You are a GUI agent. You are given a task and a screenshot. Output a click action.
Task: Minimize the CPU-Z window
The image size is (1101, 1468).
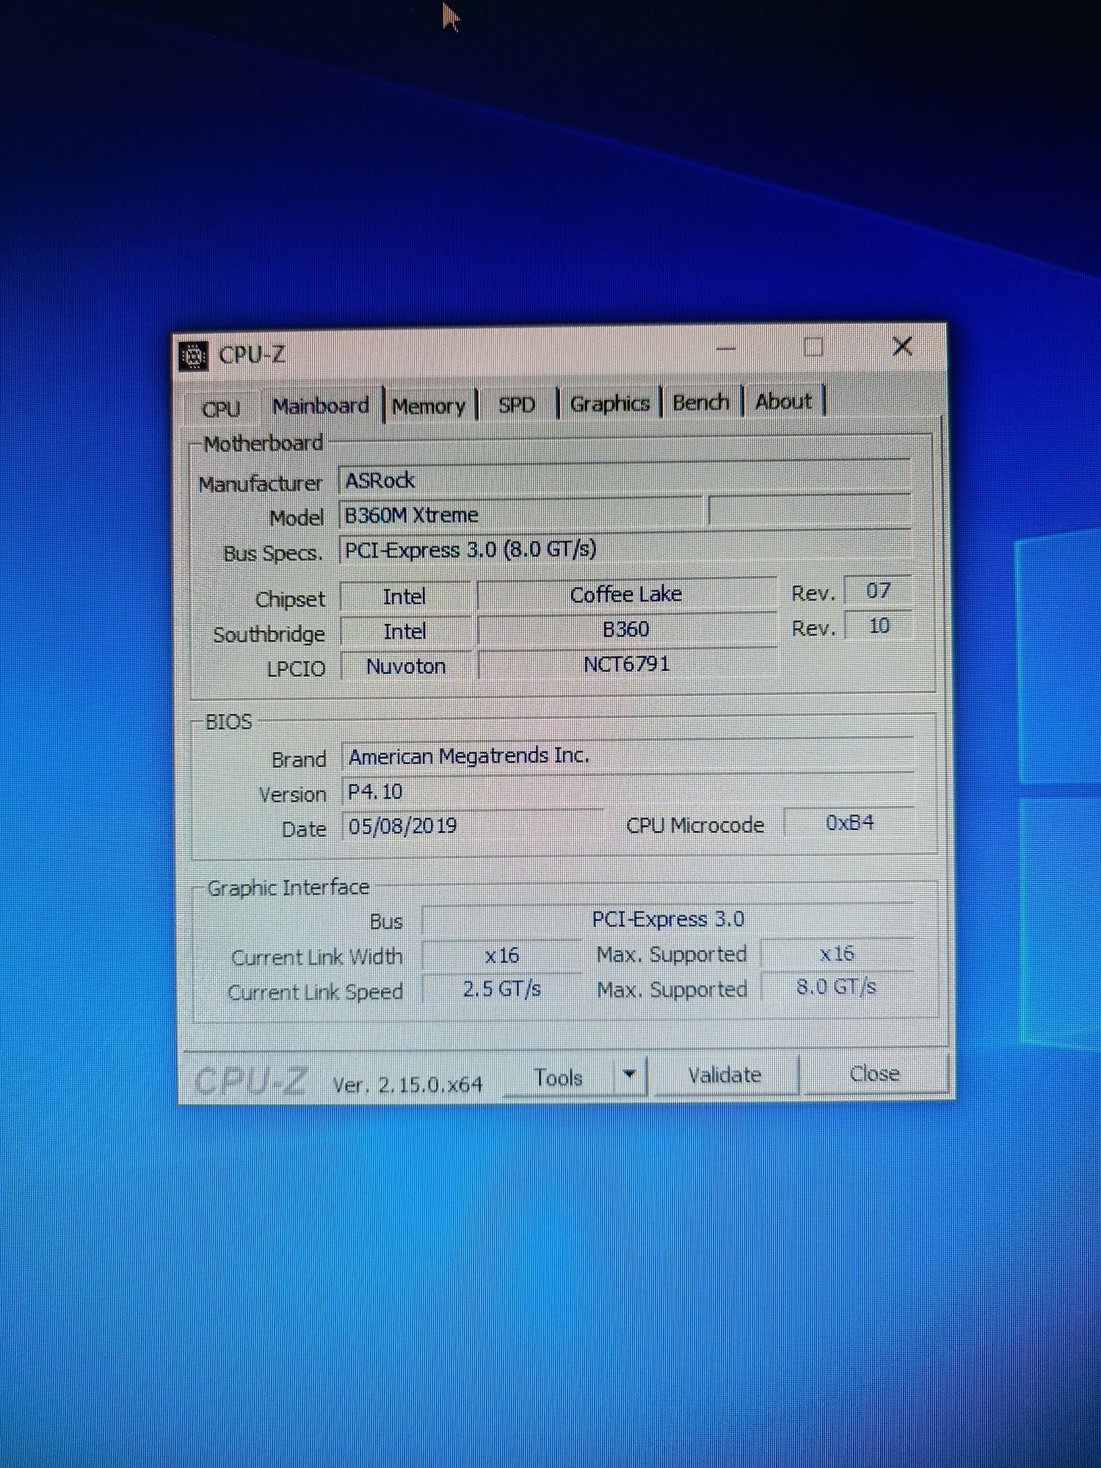[726, 348]
